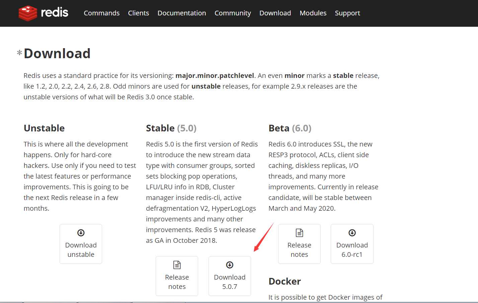This screenshot has width=478, height=303.
Task: Open the Stable 5.0 Release notes button
Action: (177, 276)
